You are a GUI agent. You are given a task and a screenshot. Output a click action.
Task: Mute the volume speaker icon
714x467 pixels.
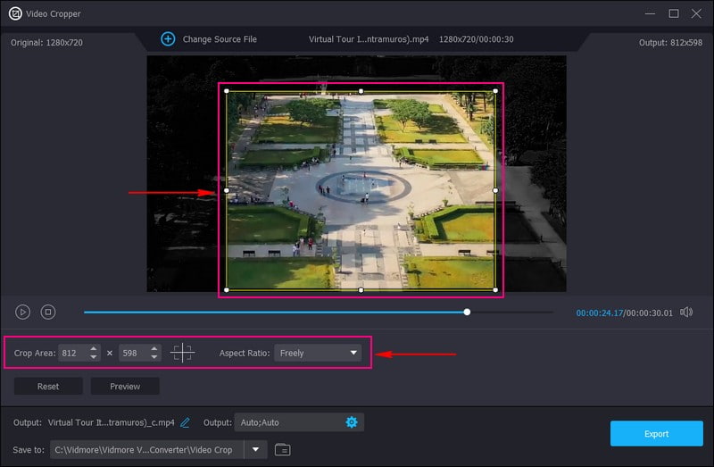686,313
